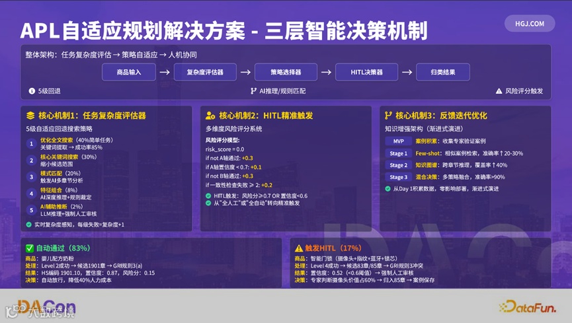Click the MVP stage badge

398,141
